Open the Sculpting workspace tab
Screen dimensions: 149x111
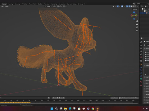[17, 4]
